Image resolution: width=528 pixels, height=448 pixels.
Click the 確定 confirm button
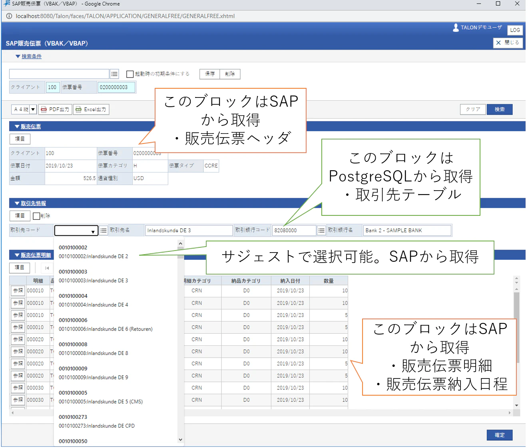(500, 435)
